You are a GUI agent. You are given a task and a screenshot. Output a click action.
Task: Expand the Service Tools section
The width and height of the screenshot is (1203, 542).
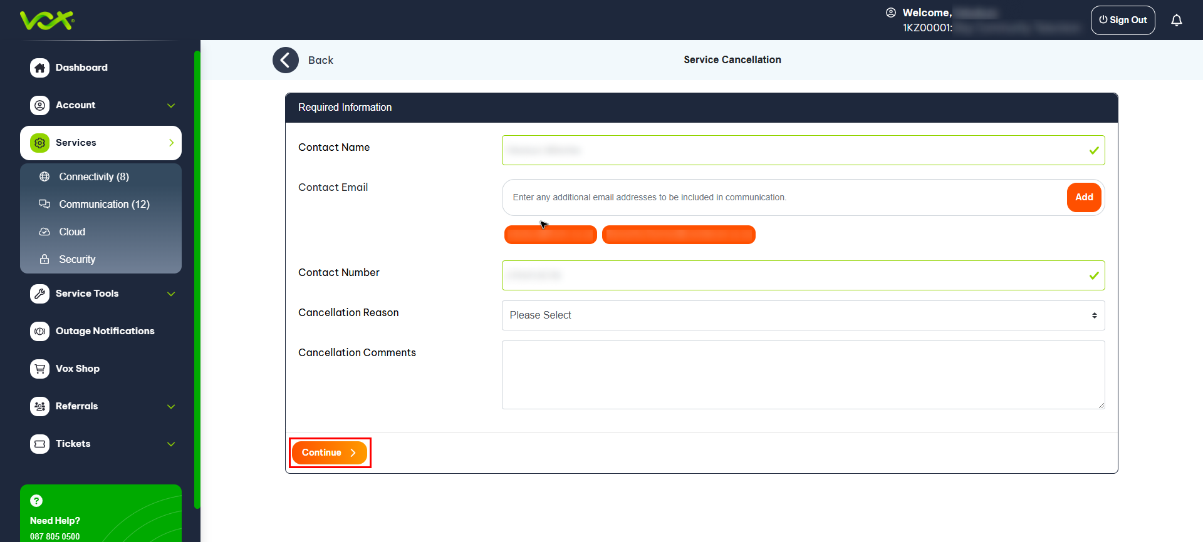(171, 294)
